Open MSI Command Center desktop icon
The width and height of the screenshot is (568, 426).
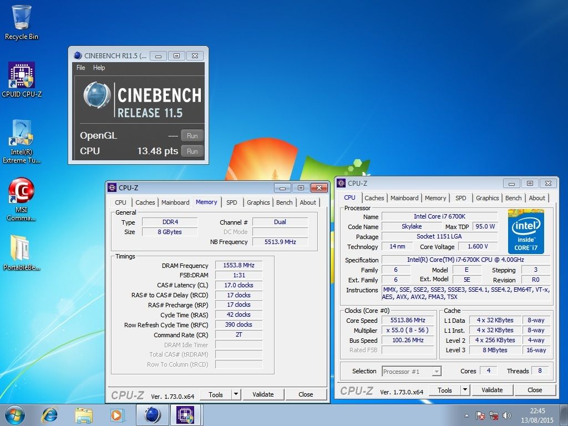pyautogui.click(x=22, y=197)
